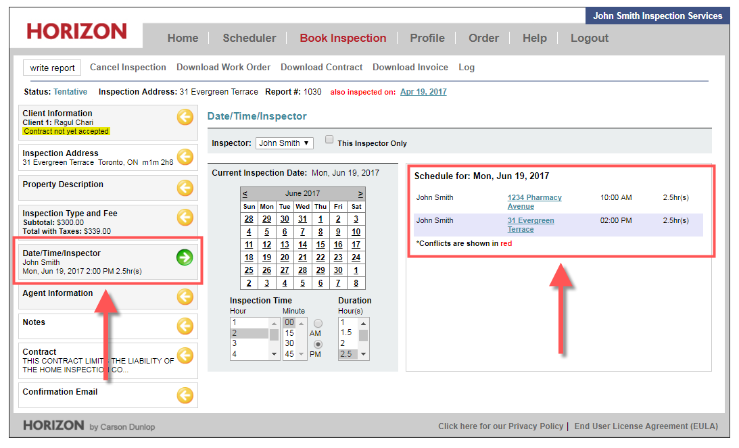This screenshot has height=448, width=739.
Task: Open Agent Information via its arrow icon
Action: (185, 297)
